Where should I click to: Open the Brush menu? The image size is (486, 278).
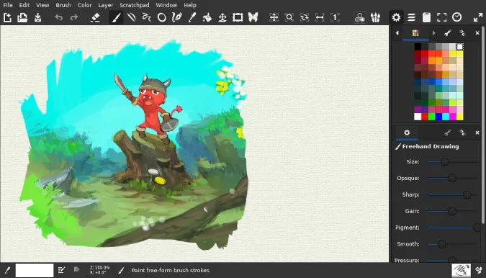point(63,5)
